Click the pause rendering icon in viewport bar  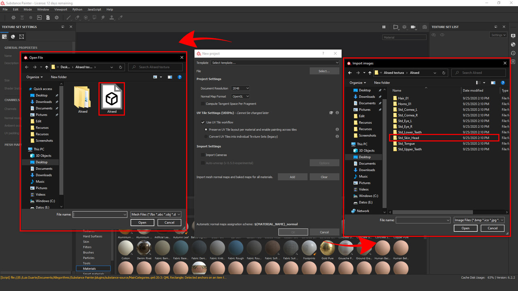[384, 27]
